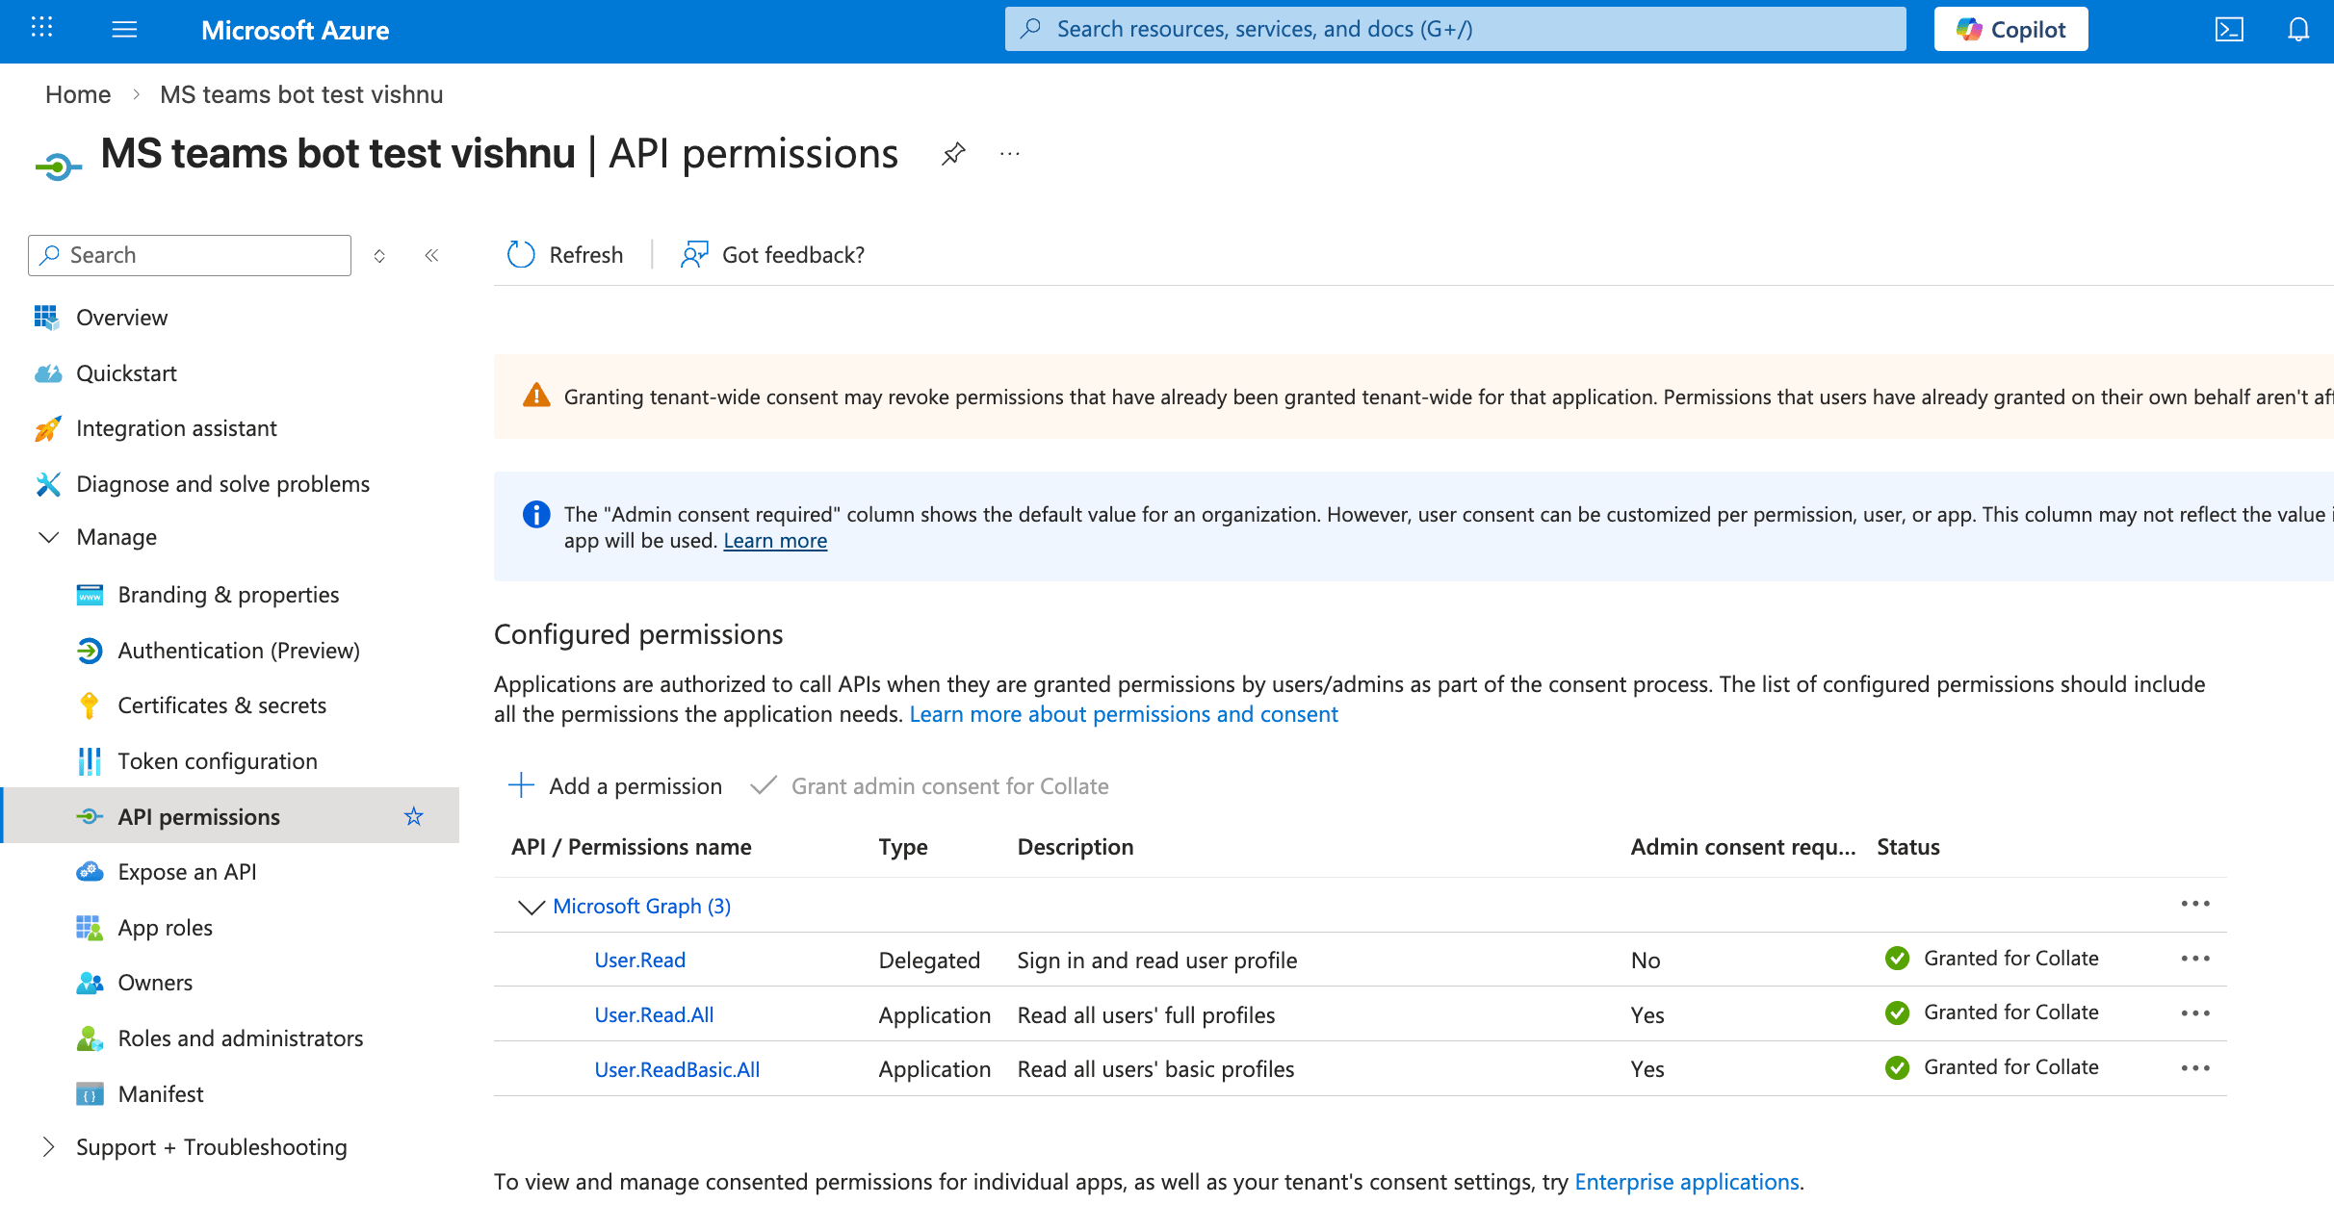The image size is (2334, 1230).
Task: Open the User.Read.All permission
Action: click(x=654, y=1015)
